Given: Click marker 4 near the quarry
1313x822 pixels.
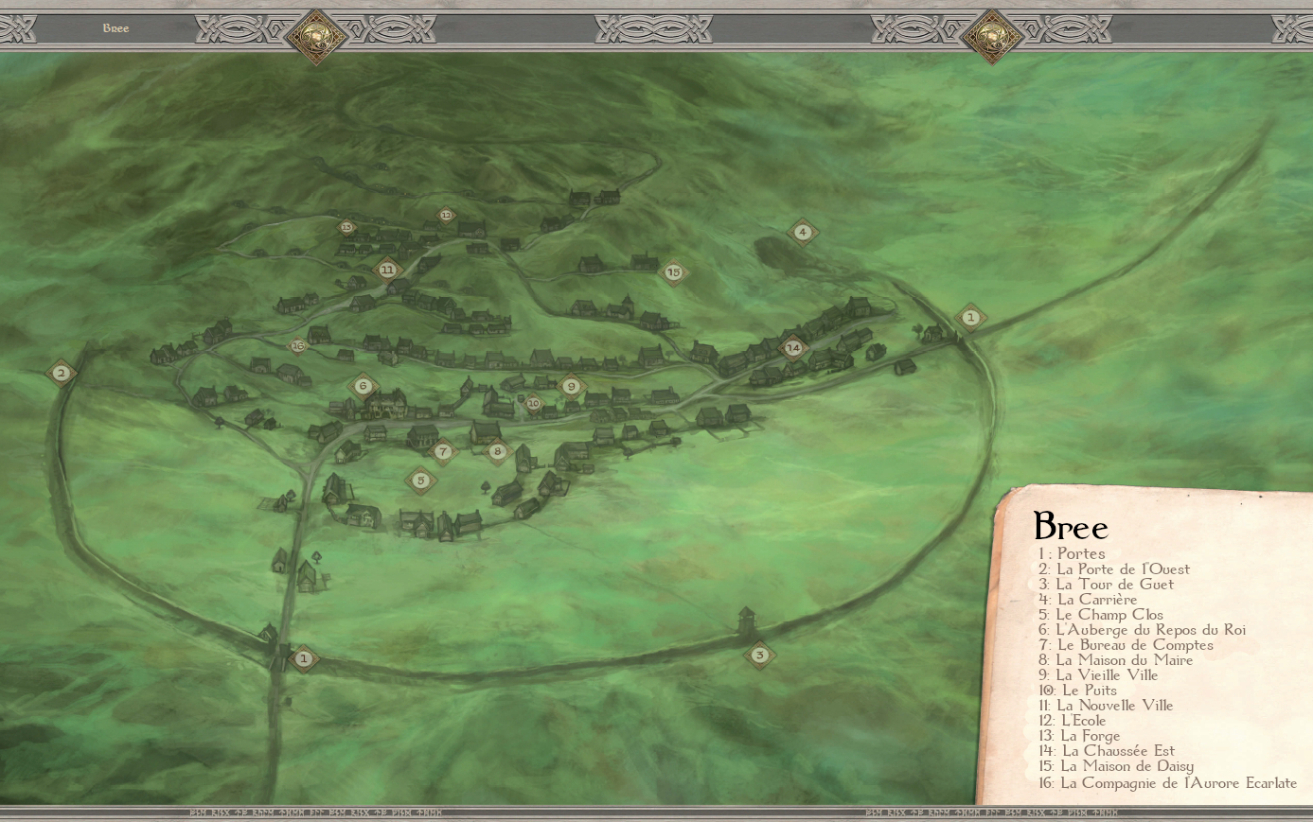Looking at the screenshot, I should pyautogui.click(x=803, y=232).
